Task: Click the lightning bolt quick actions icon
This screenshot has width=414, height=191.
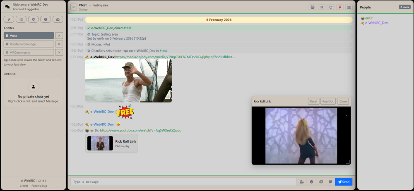Action: click(x=9, y=19)
